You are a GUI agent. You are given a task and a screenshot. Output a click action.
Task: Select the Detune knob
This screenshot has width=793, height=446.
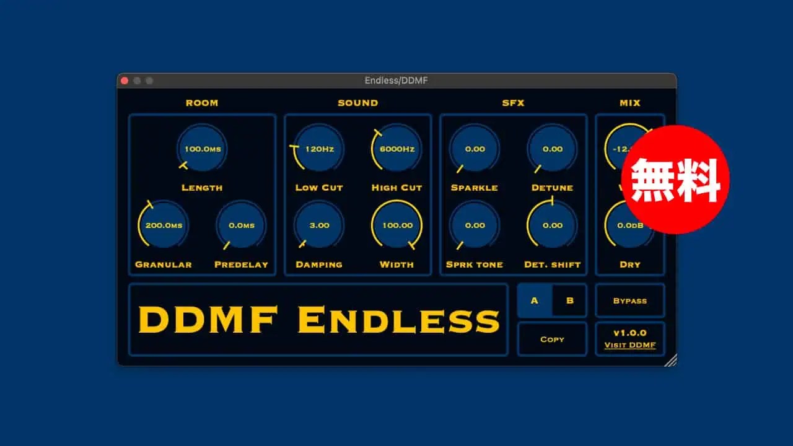(x=552, y=149)
